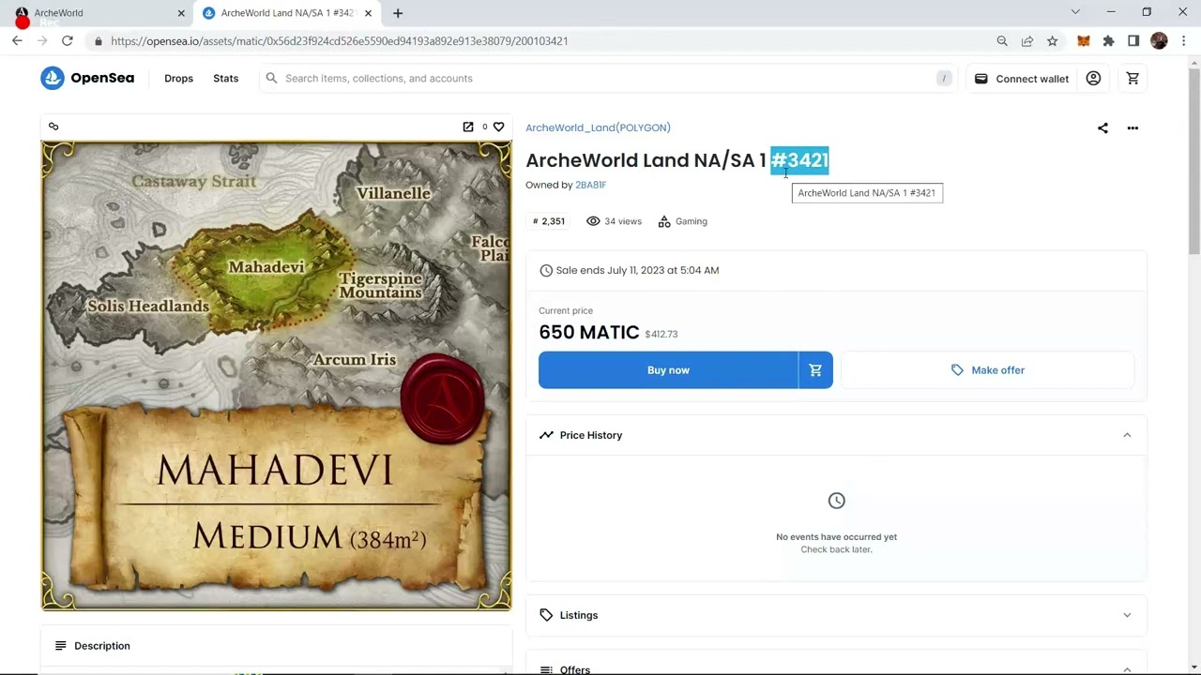Close the ArcheWorld Land NA/SA tab
The height and width of the screenshot is (675, 1201).
(x=369, y=13)
